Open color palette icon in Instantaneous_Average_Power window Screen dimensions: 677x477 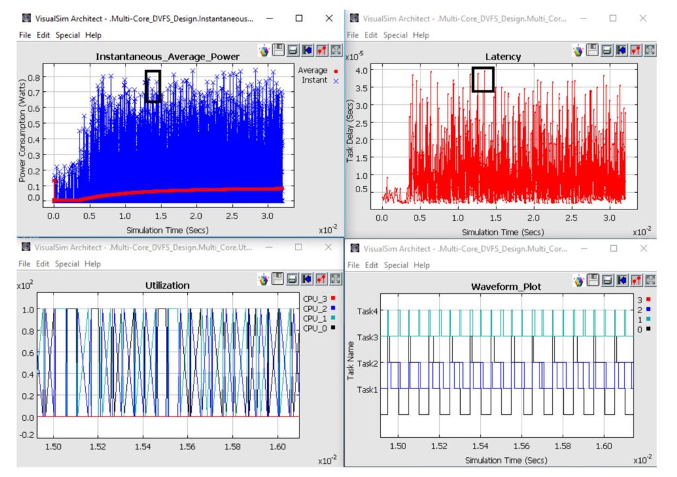264,50
